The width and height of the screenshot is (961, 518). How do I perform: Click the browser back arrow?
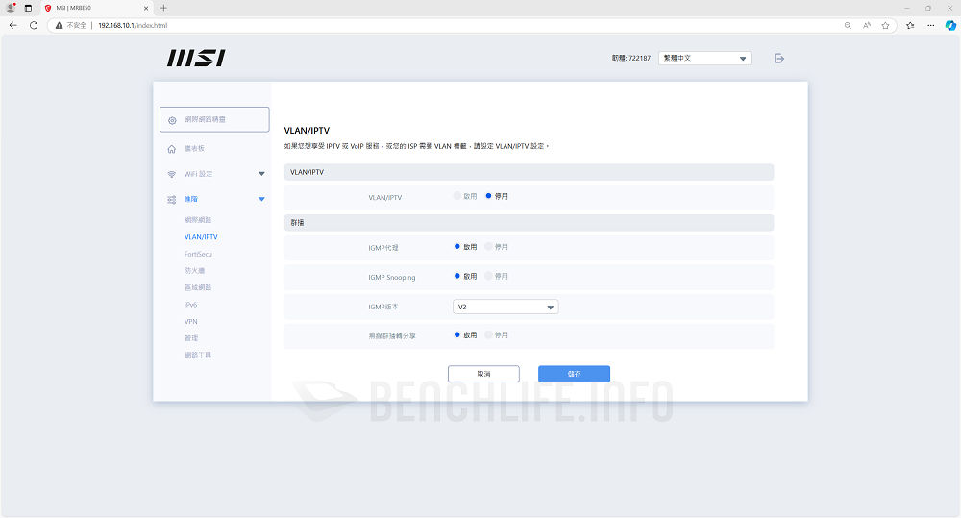click(12, 25)
